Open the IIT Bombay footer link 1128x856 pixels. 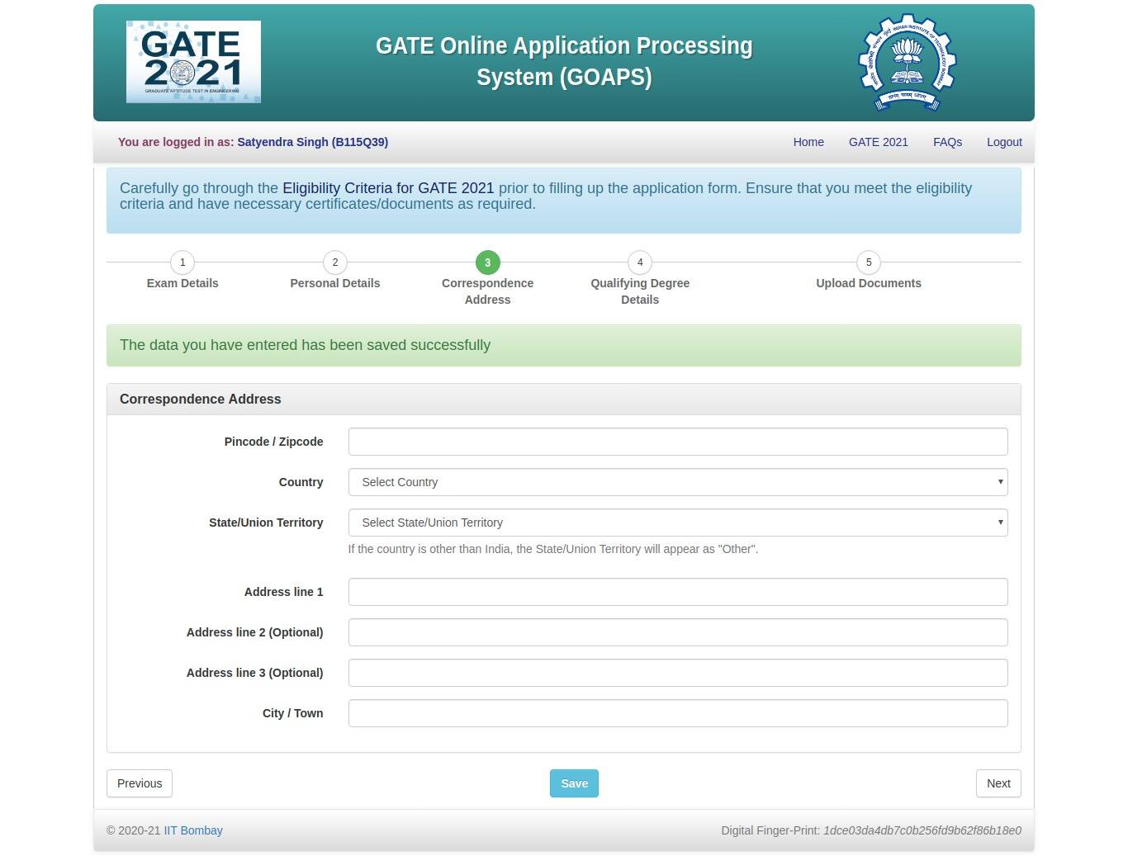193,830
